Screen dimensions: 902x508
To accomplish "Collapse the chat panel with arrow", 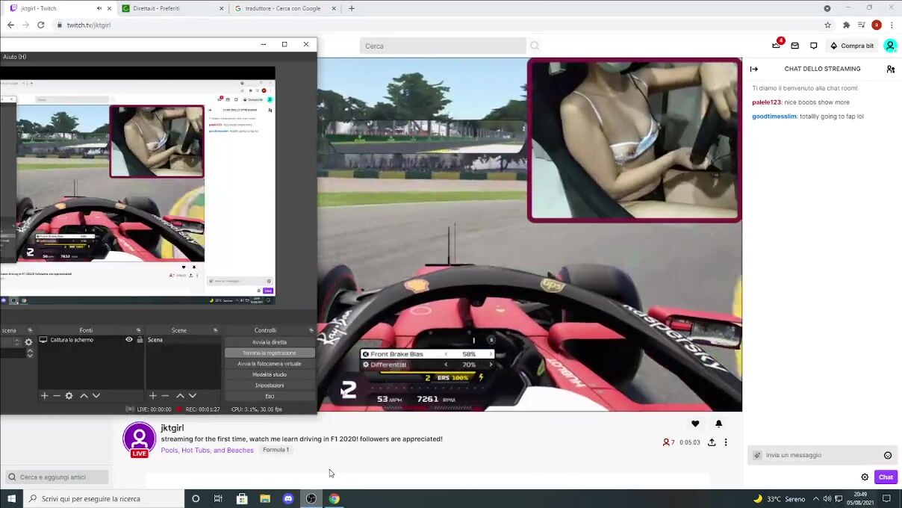I will click(x=754, y=69).
